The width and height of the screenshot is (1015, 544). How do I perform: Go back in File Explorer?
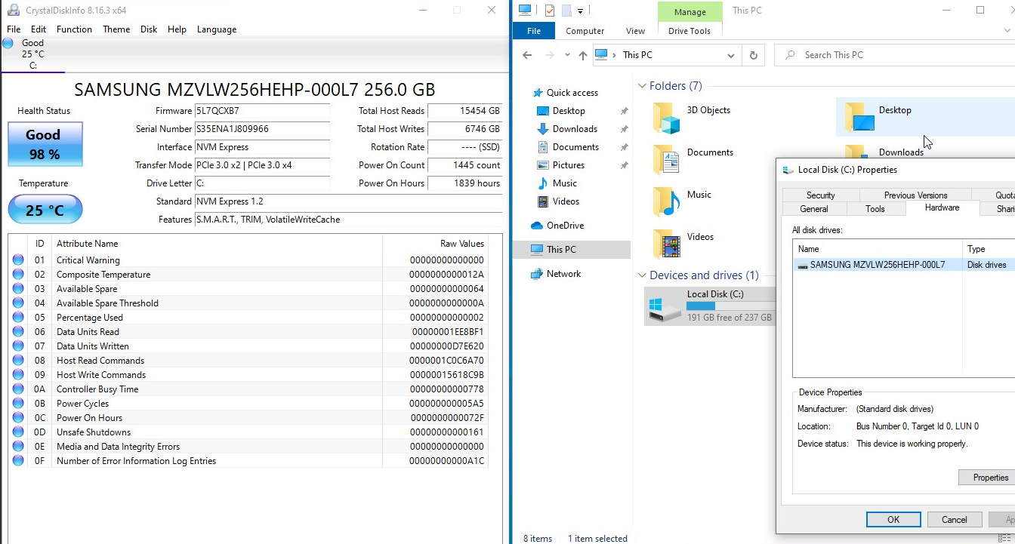[527, 55]
